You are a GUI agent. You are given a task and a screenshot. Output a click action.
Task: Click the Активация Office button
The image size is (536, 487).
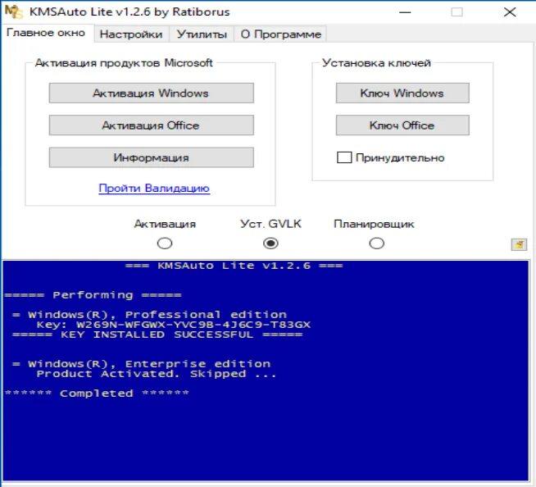(x=151, y=125)
